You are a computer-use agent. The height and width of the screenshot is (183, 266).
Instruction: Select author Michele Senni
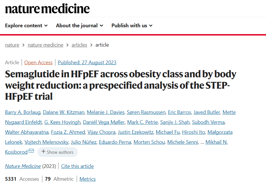pos(183,142)
